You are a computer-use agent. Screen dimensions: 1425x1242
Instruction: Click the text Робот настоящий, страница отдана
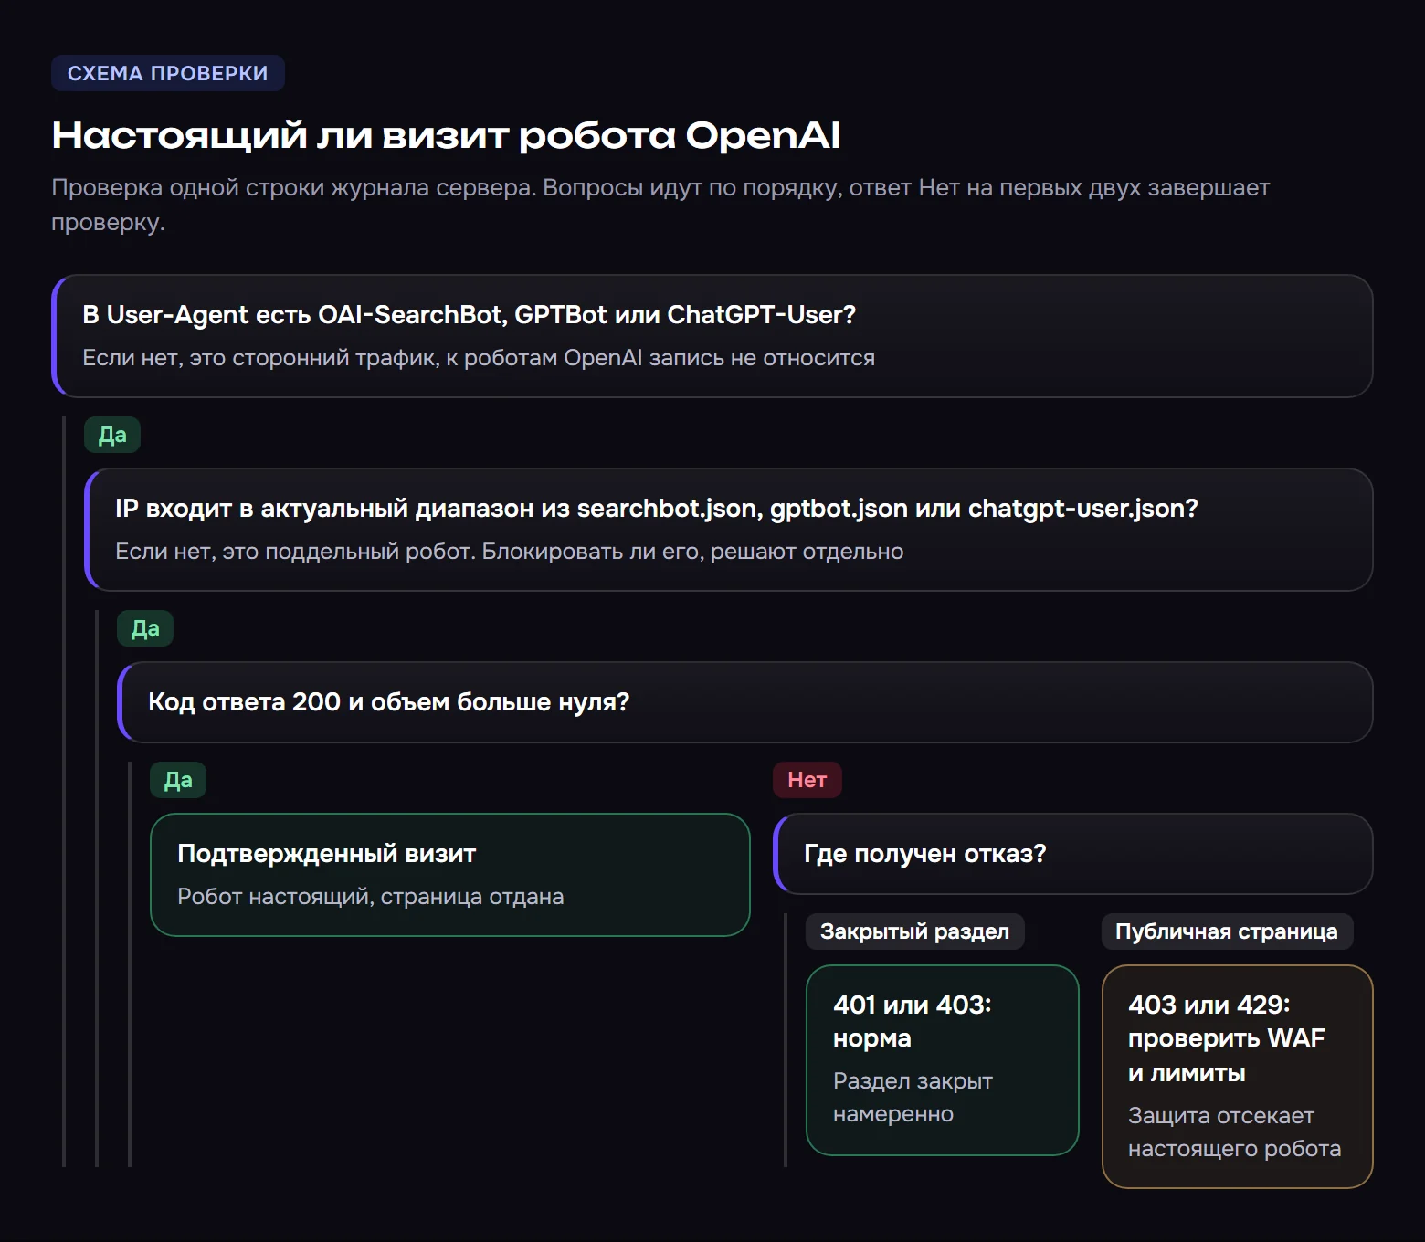(371, 897)
